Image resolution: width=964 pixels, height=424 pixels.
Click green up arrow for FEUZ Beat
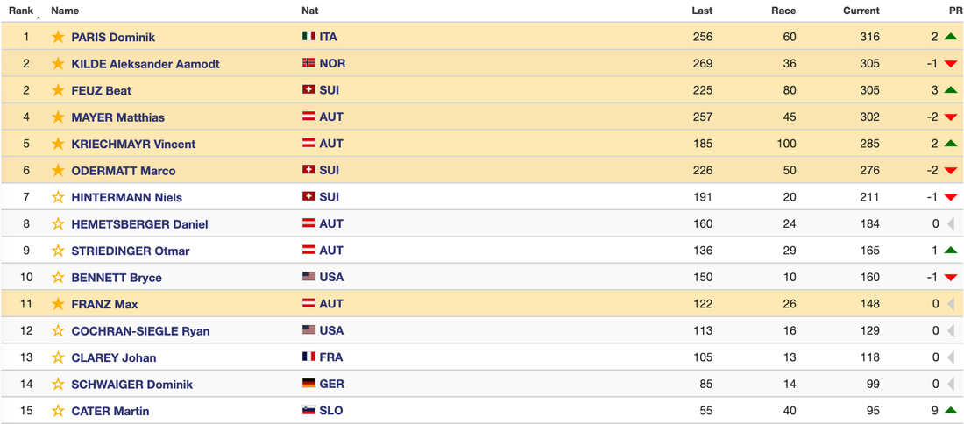click(951, 90)
